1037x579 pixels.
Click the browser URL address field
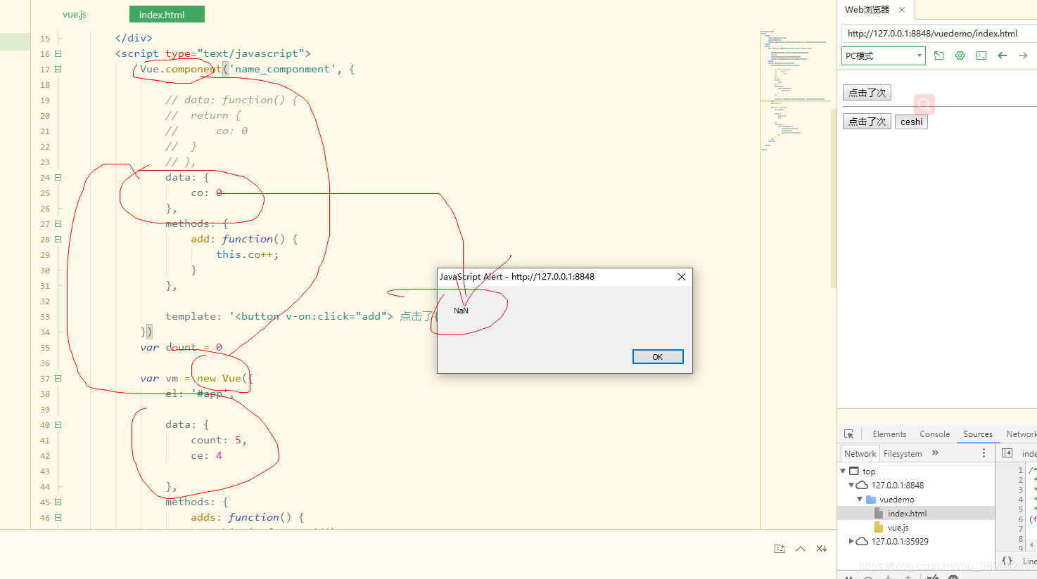coord(939,33)
